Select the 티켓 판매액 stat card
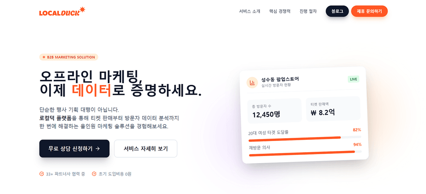 (333, 109)
